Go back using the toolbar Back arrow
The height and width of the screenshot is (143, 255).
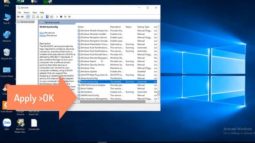tap(18, 17)
